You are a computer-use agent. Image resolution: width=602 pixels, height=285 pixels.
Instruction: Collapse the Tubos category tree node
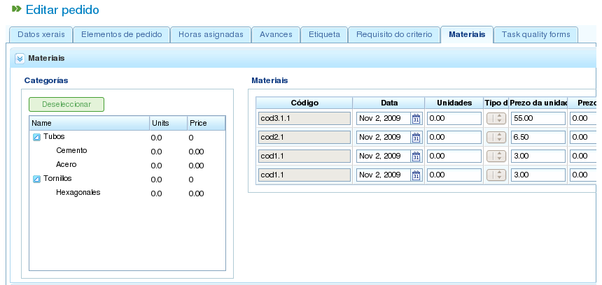[x=36, y=137]
